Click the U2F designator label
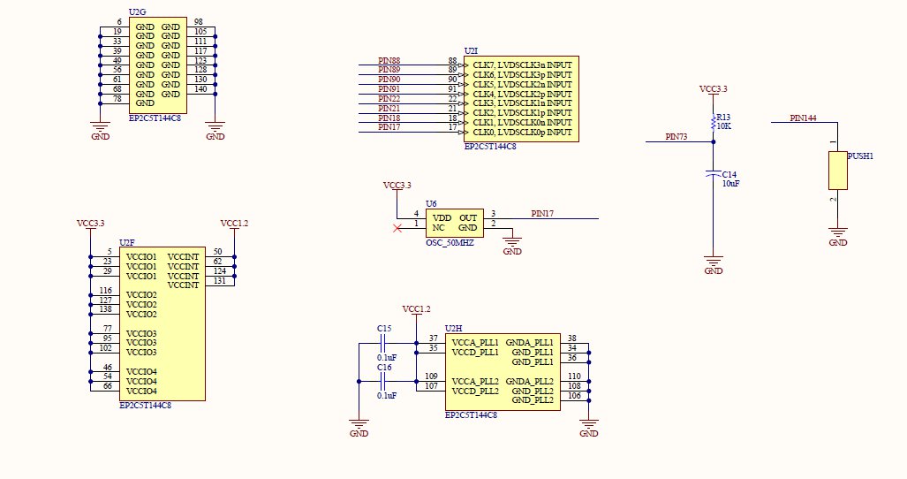The height and width of the screenshot is (479, 907). click(x=126, y=242)
